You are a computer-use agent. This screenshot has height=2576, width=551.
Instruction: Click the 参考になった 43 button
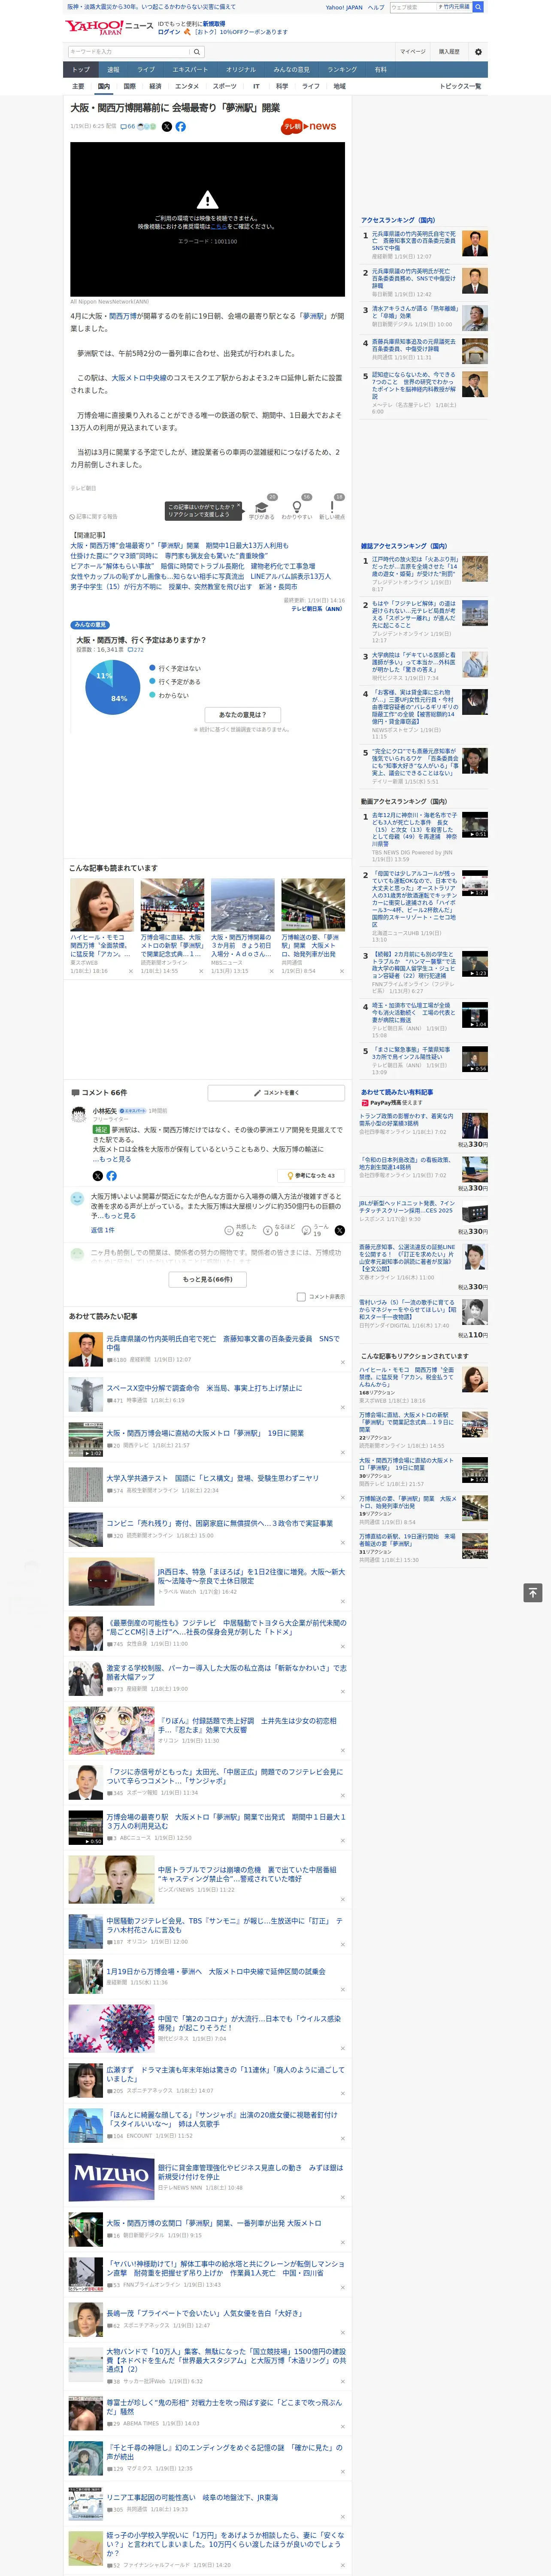311,1176
